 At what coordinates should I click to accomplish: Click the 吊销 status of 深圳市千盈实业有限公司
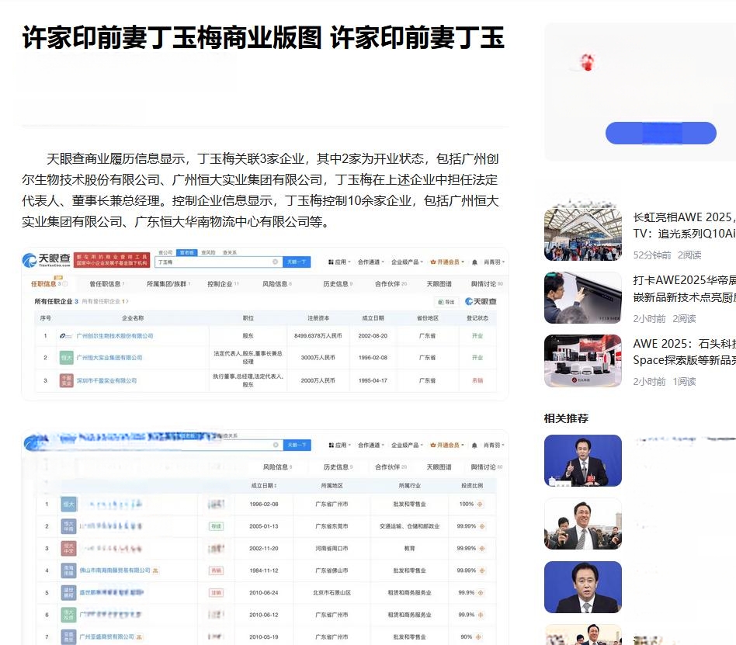tap(477, 380)
